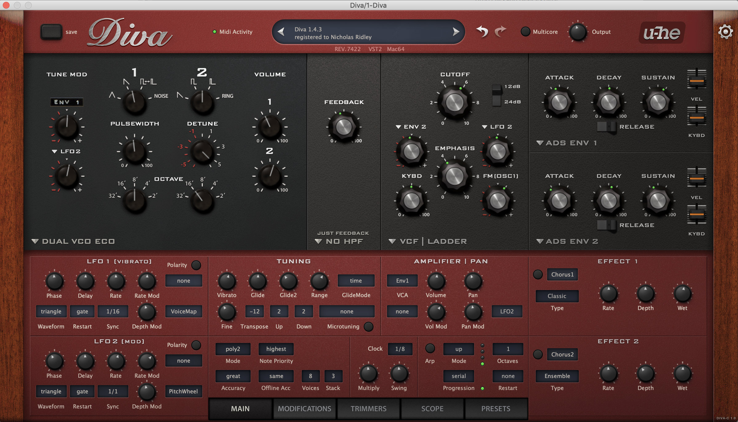Click the ENV 1 tune mod source button
The image size is (738, 422).
coord(67,102)
